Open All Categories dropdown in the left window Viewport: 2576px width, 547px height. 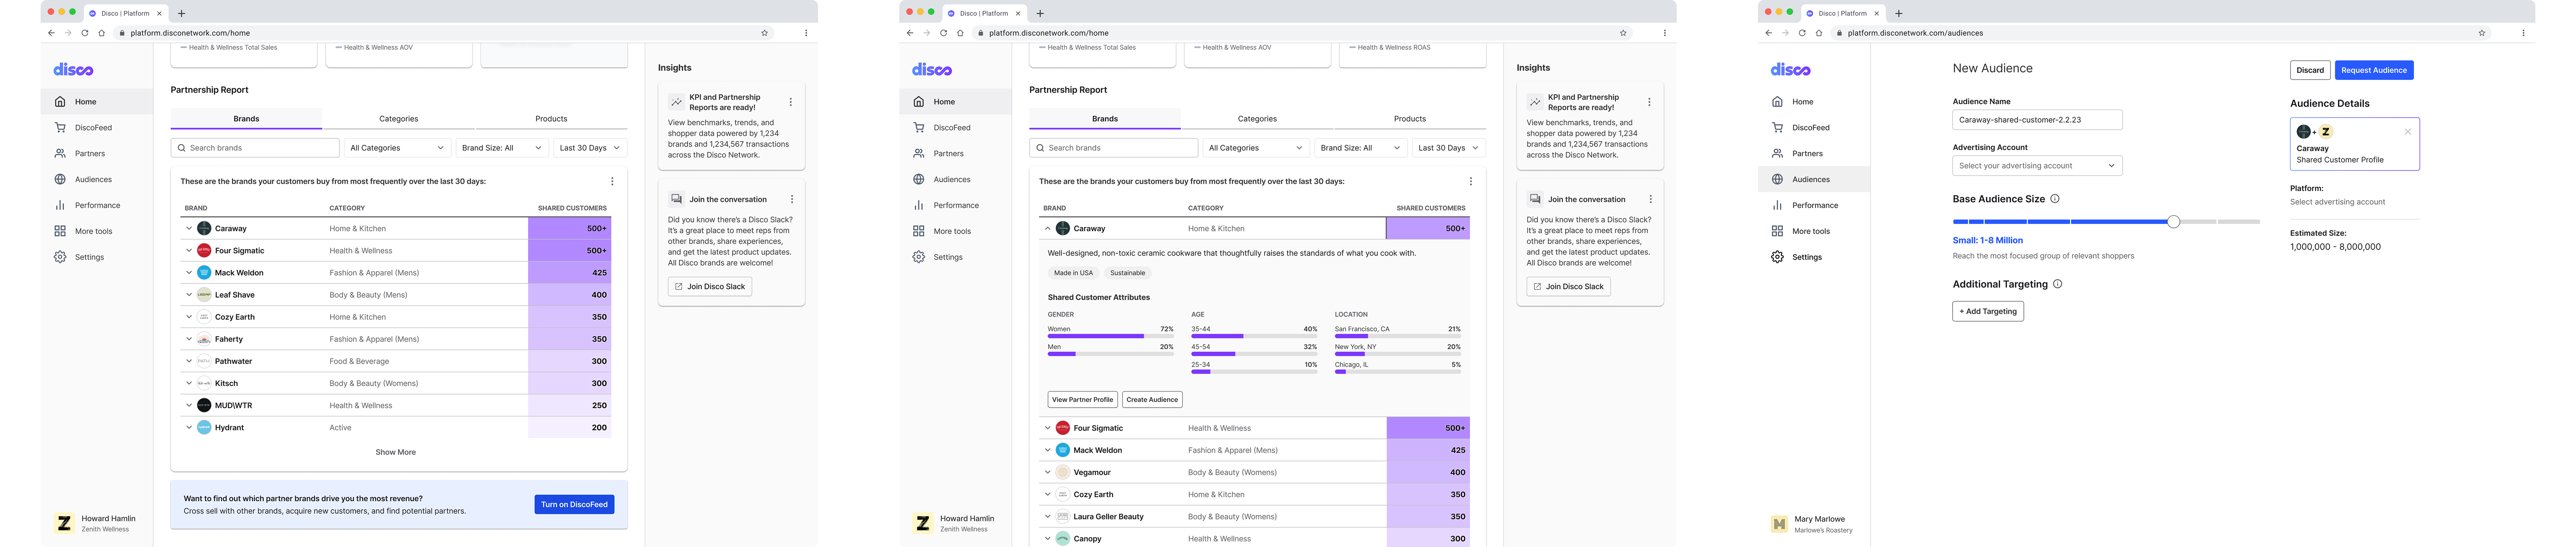pyautogui.click(x=397, y=148)
